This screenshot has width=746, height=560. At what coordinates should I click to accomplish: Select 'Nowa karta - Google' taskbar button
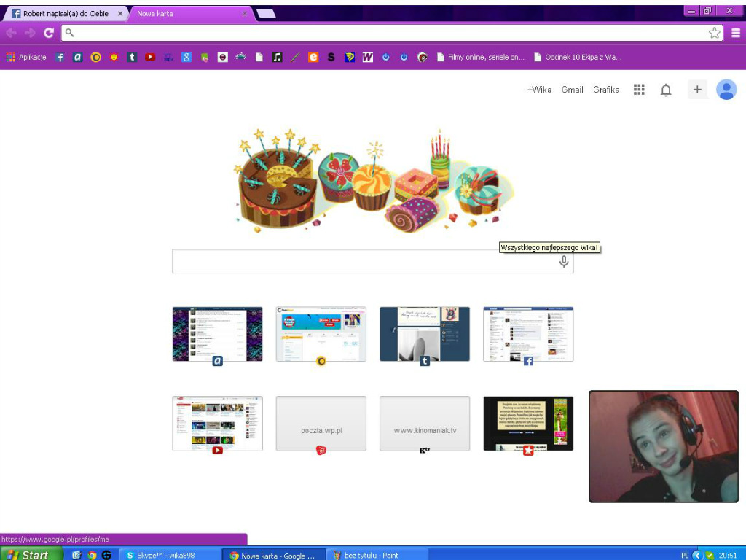click(274, 555)
